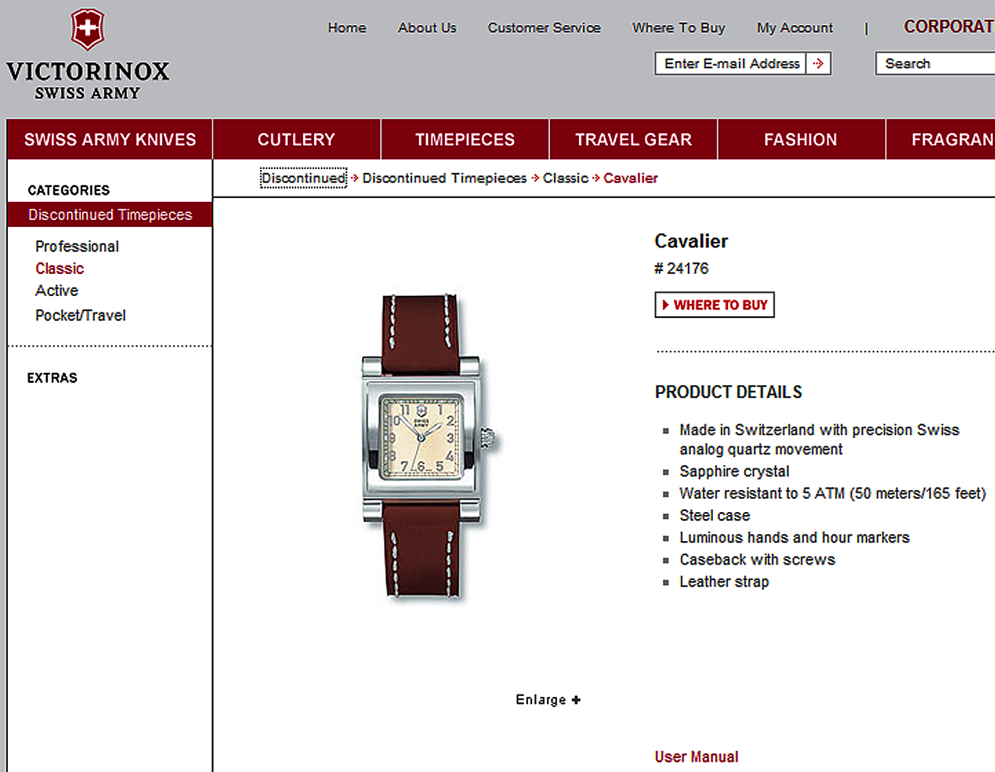Open the Swiss Army Knives tab
This screenshot has height=772, width=995.
pyautogui.click(x=110, y=139)
